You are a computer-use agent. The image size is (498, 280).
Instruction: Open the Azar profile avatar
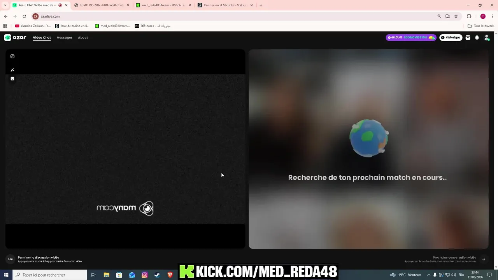coord(487,38)
